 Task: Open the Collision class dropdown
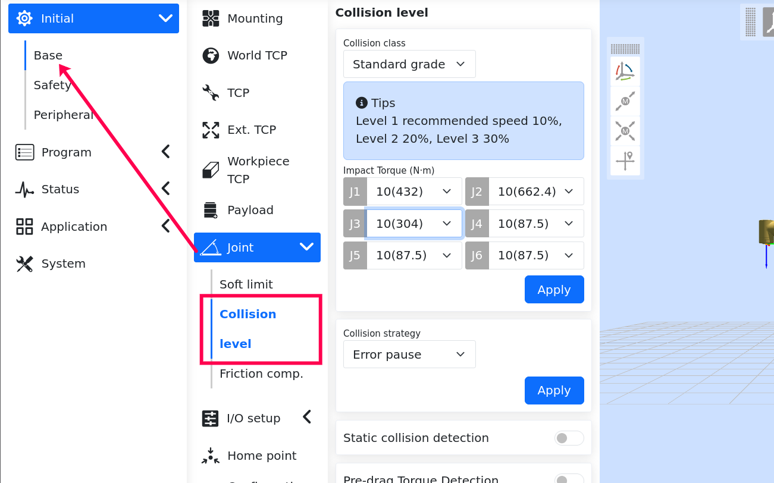(409, 64)
